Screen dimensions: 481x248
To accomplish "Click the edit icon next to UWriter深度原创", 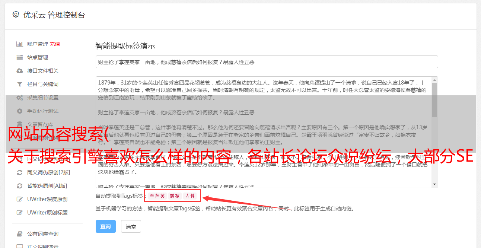I will [x=20, y=199].
